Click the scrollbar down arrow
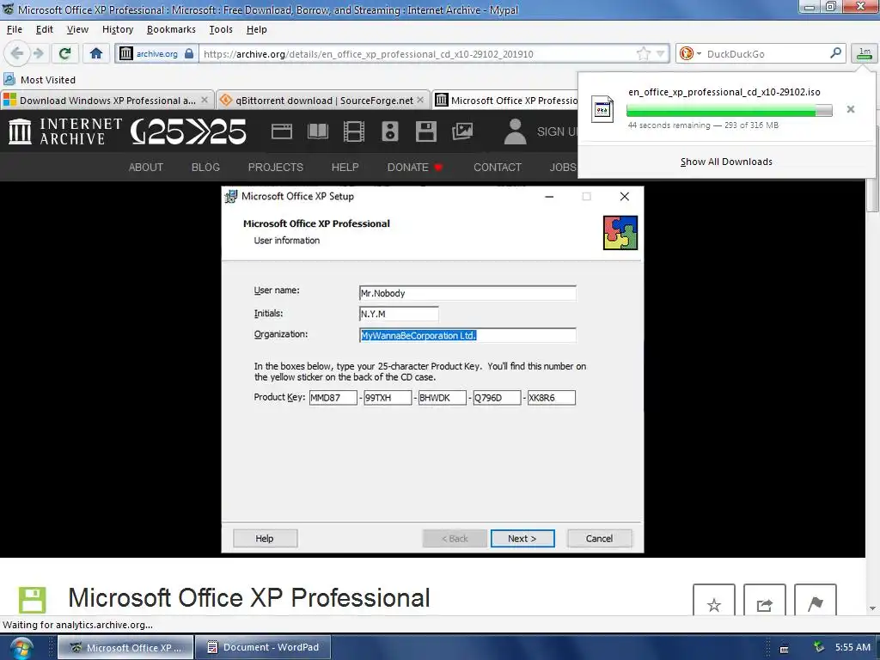This screenshot has width=880, height=660. pyautogui.click(x=872, y=608)
